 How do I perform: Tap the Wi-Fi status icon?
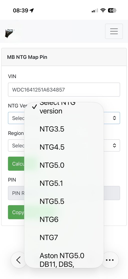tap(103, 11)
